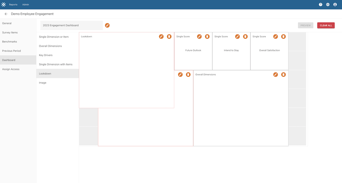This screenshot has width=342, height=183.
Task: Delete the Overall Dimensions widget
Action: pyautogui.click(x=284, y=75)
